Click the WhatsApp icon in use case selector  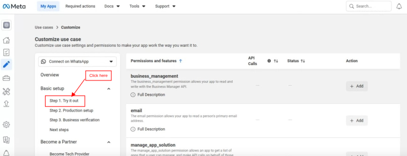pos(44,62)
